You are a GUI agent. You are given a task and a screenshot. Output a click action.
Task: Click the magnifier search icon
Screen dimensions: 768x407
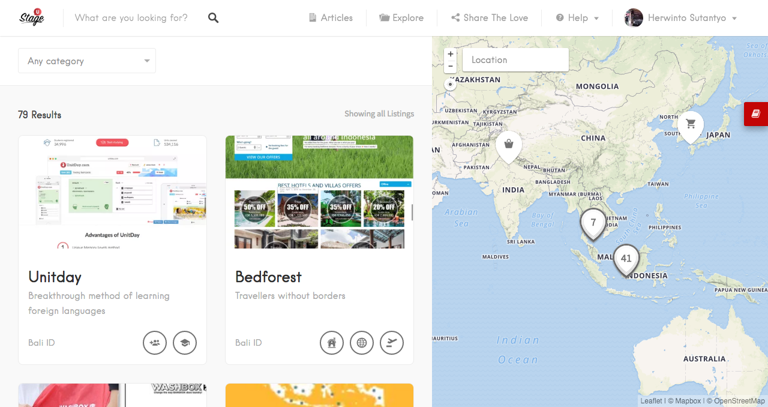(213, 18)
